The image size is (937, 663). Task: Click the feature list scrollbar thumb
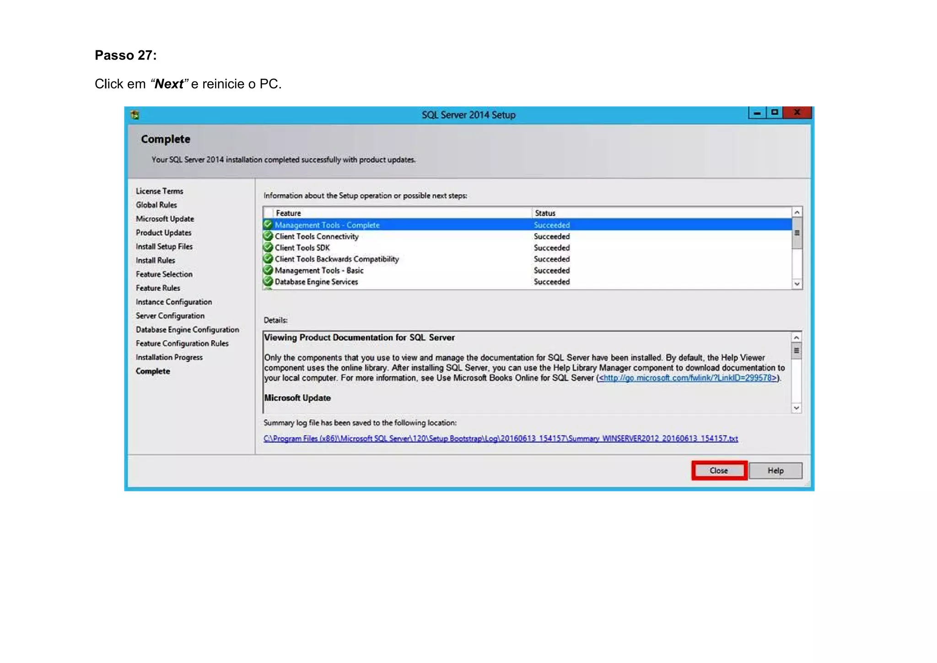pyautogui.click(x=797, y=234)
